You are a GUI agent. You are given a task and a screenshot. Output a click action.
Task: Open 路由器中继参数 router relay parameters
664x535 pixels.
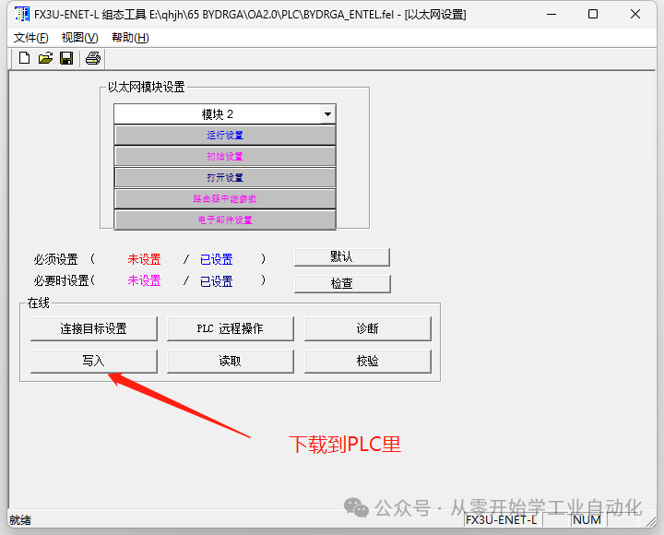225,198
